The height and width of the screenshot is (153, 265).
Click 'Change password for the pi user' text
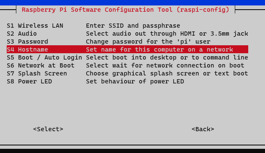tap(148, 41)
